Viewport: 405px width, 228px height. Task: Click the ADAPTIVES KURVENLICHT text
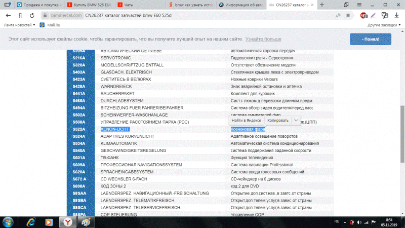[x=128, y=136]
